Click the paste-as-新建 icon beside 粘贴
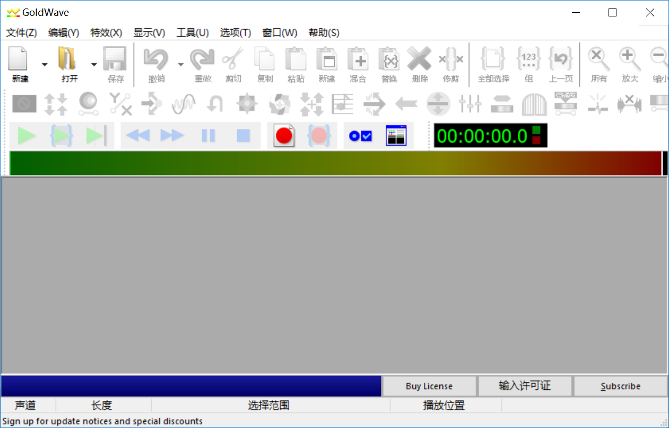 [327, 59]
